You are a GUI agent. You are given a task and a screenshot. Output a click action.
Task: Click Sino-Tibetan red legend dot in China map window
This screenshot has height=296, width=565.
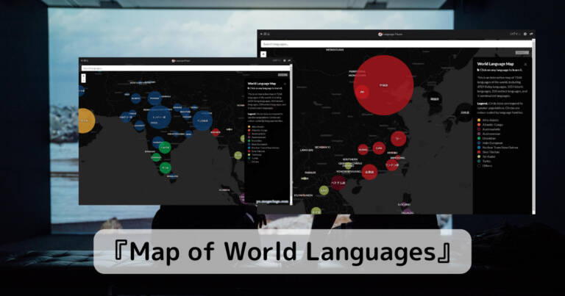[x=479, y=152]
